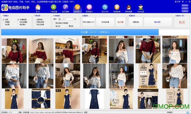Click the status bar blue corner icon
Viewport: 191px width, 114px height.
point(188,112)
